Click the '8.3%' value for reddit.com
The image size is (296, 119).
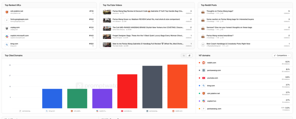tap(288, 62)
